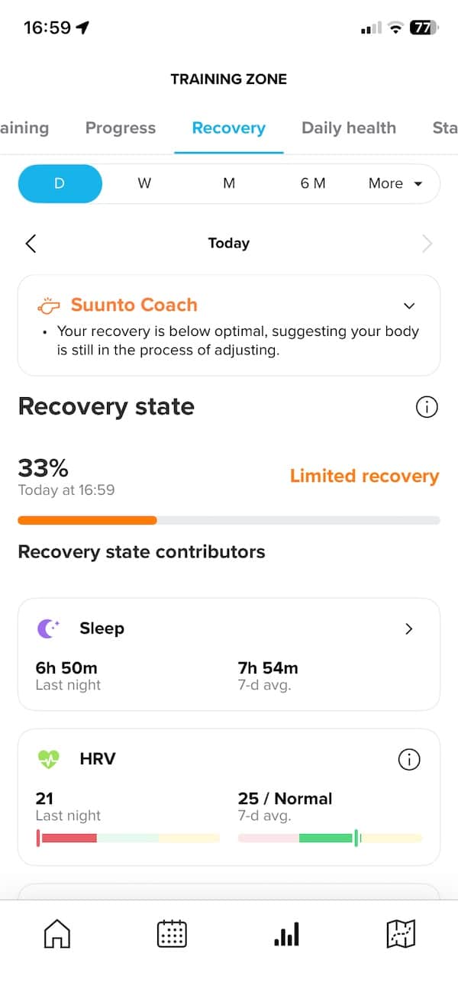Switch to the Daily health tab
The height and width of the screenshot is (992, 458).
[349, 128]
